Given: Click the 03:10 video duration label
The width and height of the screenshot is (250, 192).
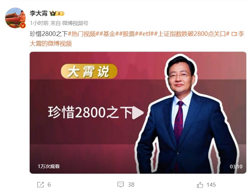Looking at the screenshot, I should [236, 166].
